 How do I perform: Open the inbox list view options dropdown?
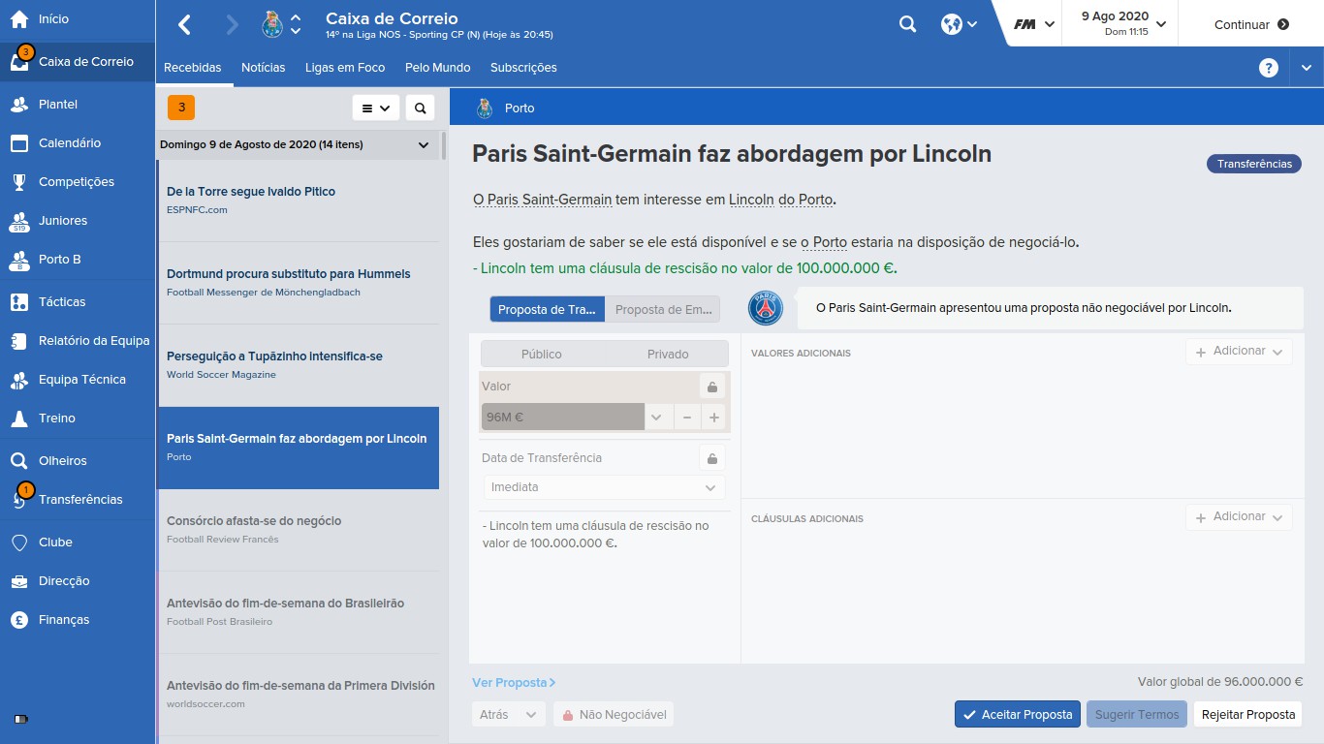(x=376, y=108)
